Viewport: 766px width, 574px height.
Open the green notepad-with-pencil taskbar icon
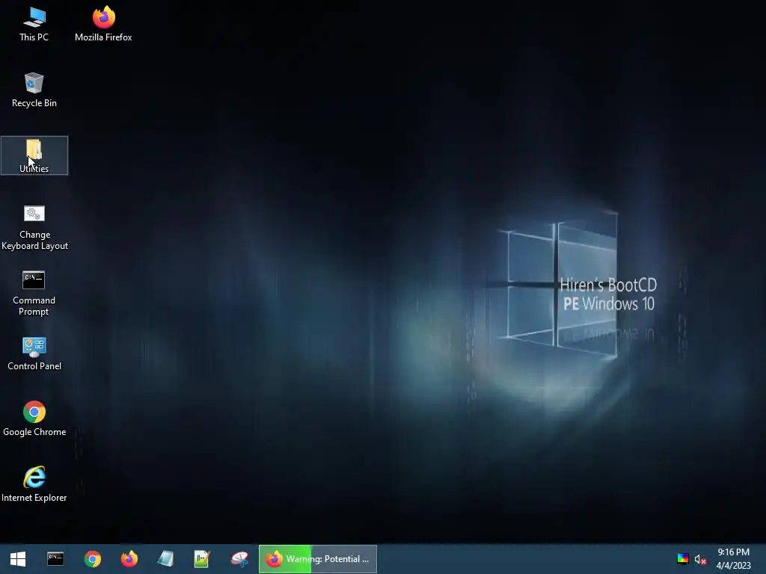(202, 559)
